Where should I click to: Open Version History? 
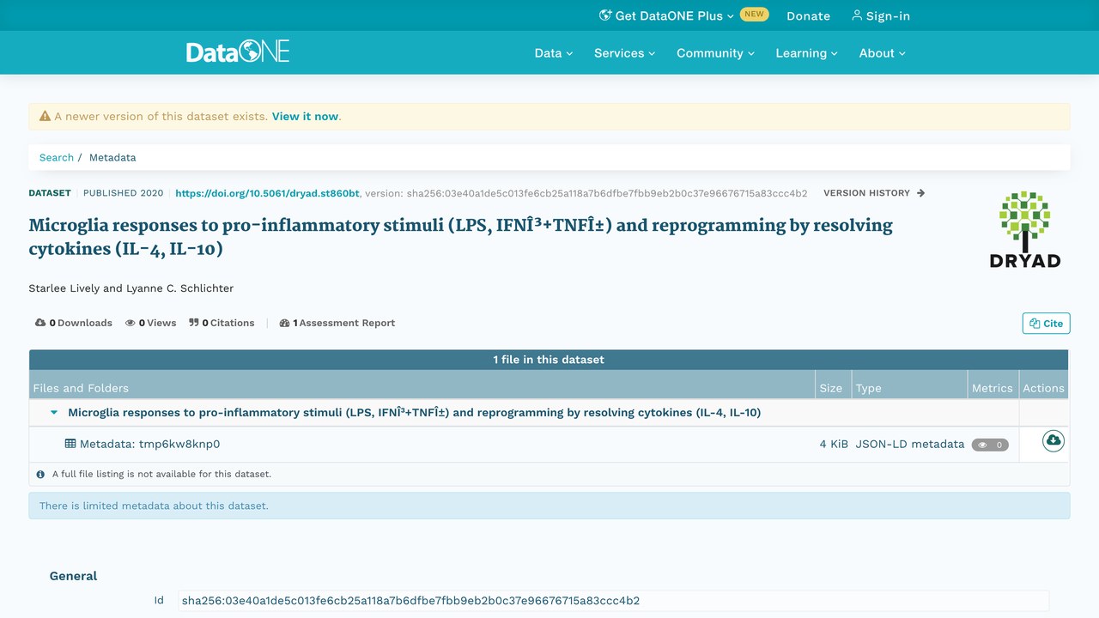click(x=874, y=193)
